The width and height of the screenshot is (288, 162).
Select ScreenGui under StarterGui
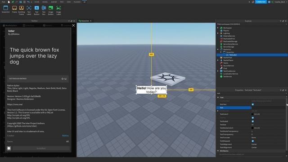[230, 52]
